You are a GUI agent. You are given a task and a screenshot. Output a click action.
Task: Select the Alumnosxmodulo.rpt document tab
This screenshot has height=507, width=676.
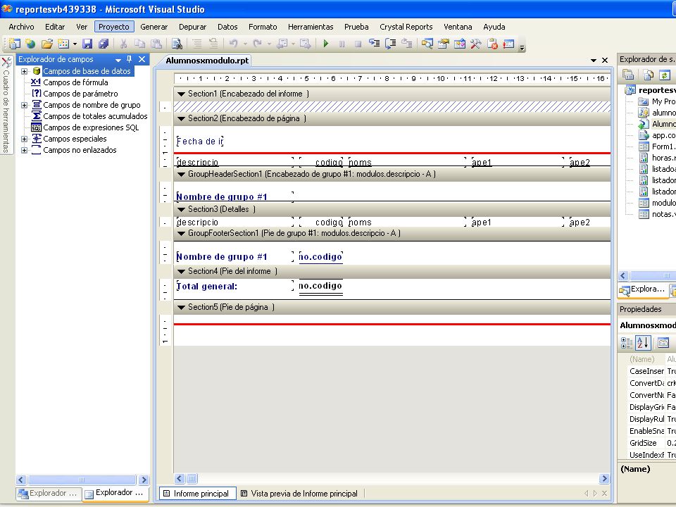click(207, 61)
